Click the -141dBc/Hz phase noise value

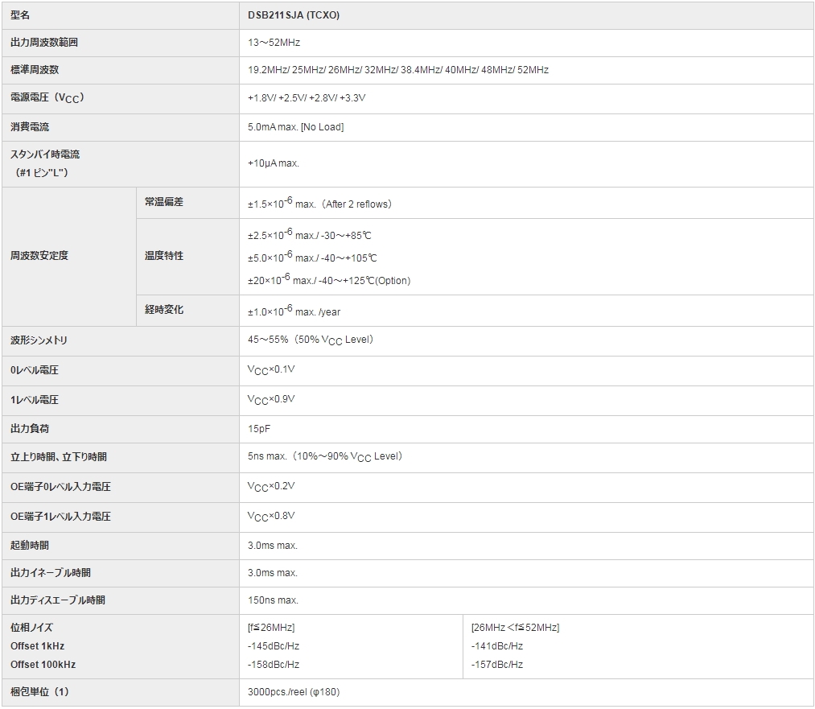point(497,646)
